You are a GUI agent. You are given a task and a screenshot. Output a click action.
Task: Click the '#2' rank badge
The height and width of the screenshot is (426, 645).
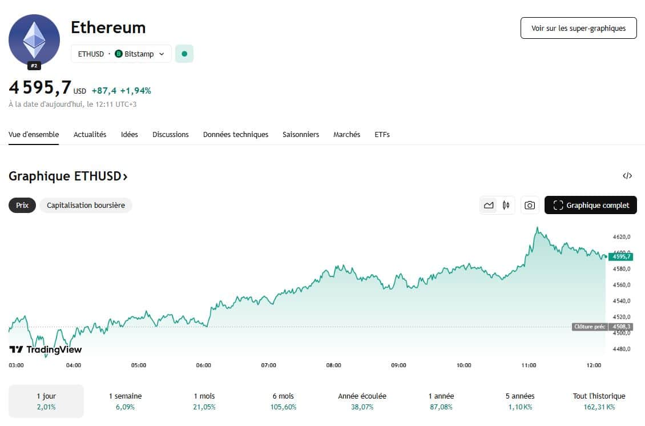click(x=34, y=66)
